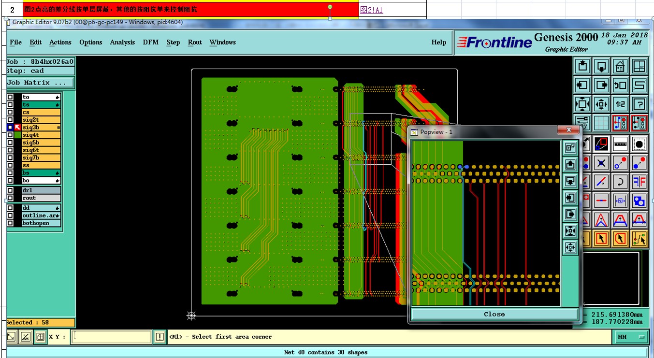
Task: Open the Help menu button
Action: coord(439,43)
